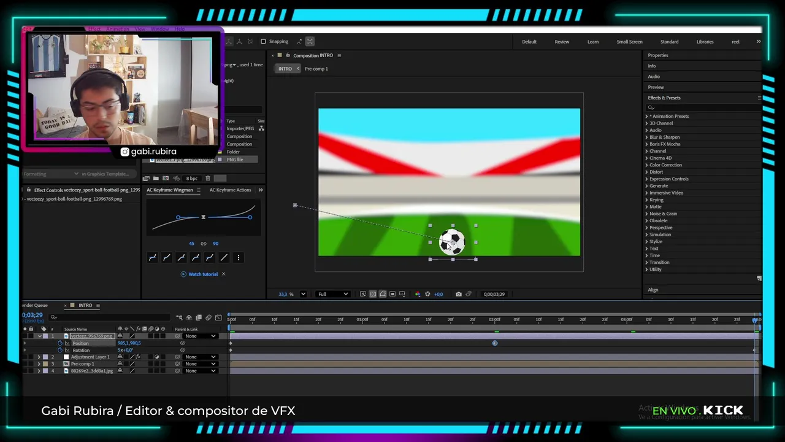Image resolution: width=785 pixels, height=442 pixels.
Task: Switch to the Default workspace
Action: point(529,42)
